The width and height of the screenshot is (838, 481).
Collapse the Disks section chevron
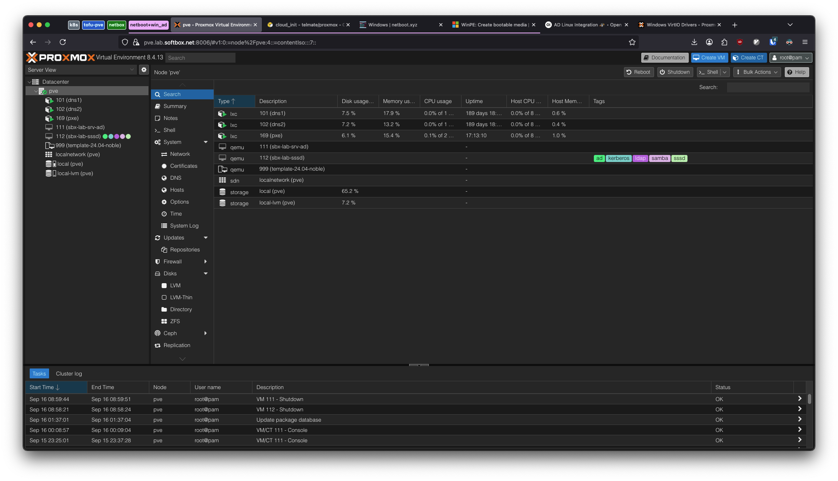(x=205, y=273)
